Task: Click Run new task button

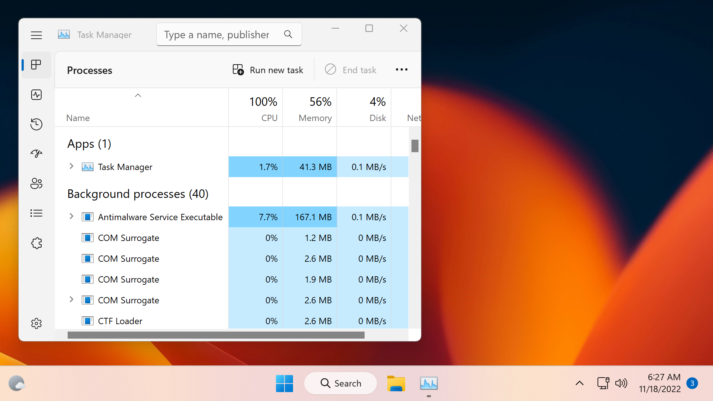Action: (268, 70)
